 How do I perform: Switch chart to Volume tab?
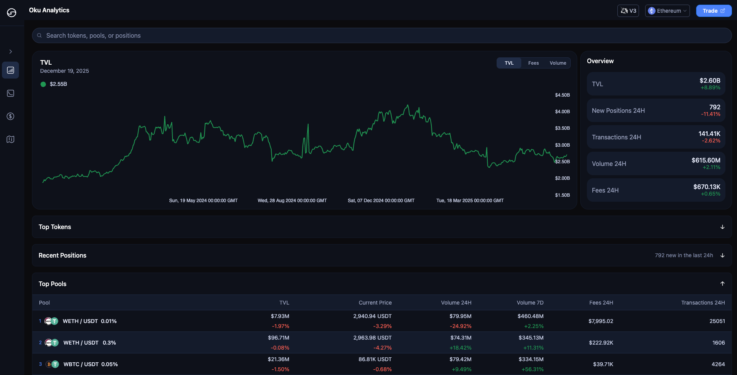558,63
